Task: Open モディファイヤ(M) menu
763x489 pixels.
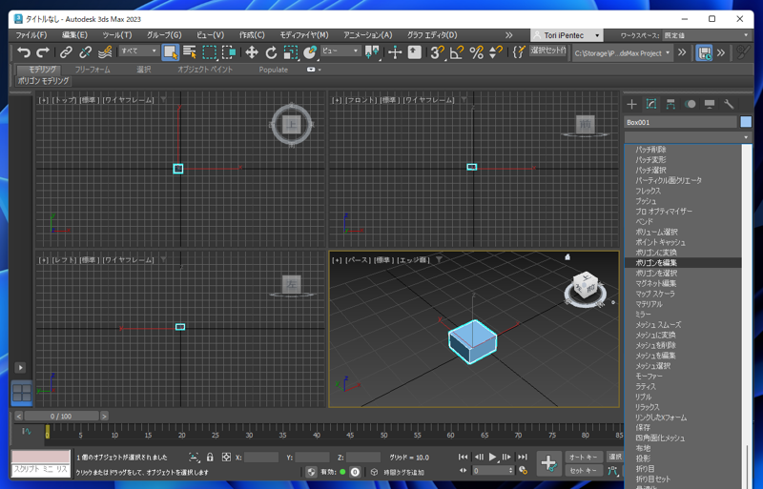Action: [x=304, y=35]
